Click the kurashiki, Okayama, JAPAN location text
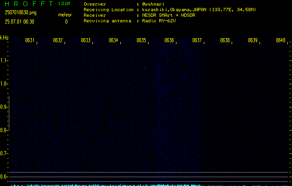The height and width of the screenshot is (186, 292). (x=199, y=10)
